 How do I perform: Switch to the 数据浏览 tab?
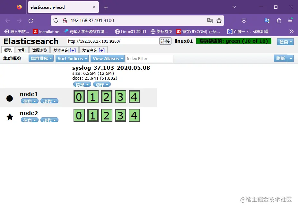point(39,50)
